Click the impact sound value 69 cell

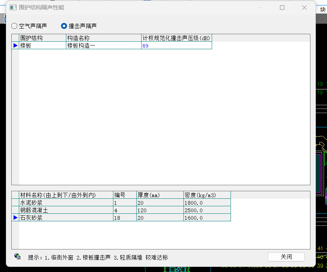tap(176, 45)
